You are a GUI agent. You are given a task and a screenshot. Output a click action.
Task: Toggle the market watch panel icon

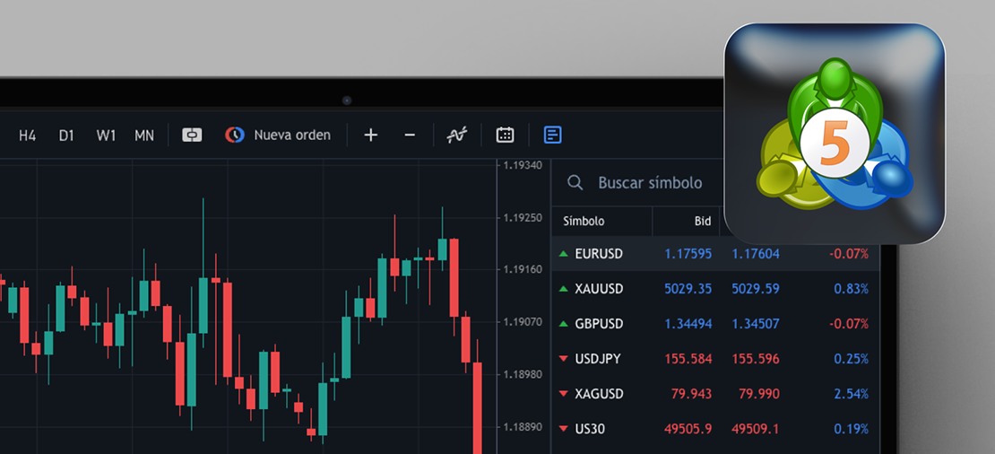coord(553,135)
